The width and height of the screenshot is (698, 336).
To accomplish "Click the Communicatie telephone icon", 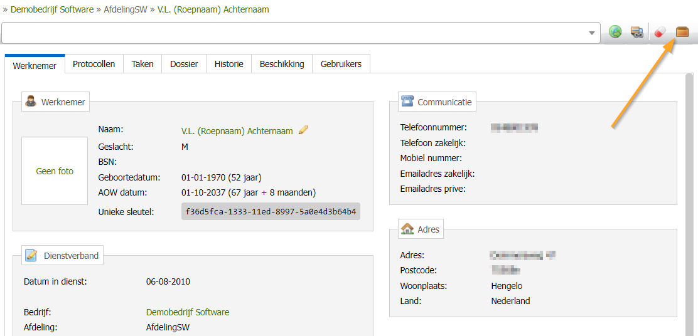I will coord(407,102).
